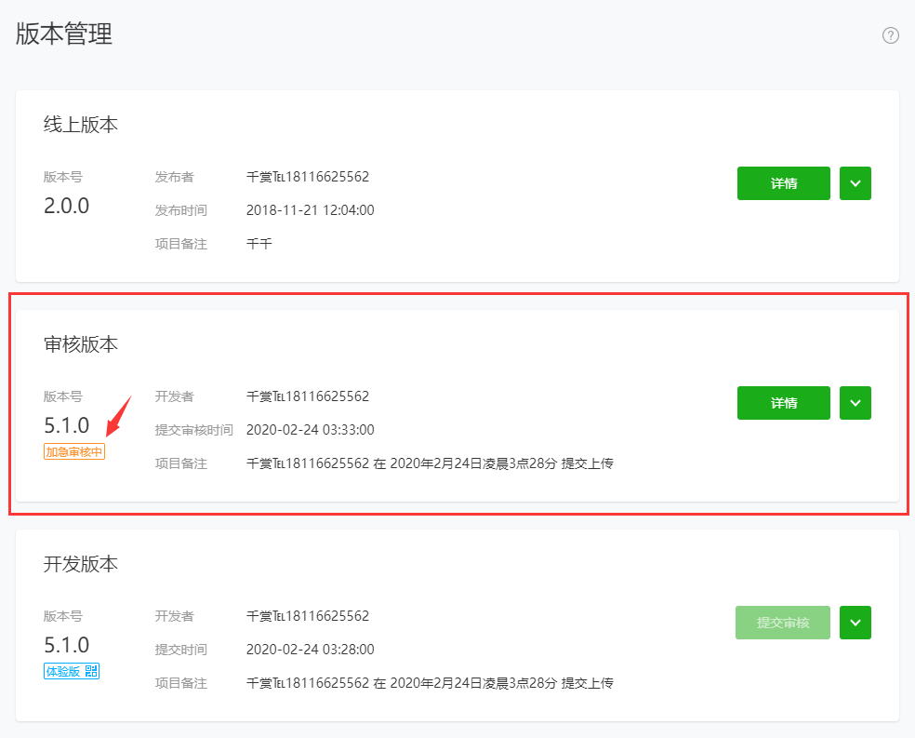Click online version project note 千千
The height and width of the screenshot is (738, 915).
259,244
